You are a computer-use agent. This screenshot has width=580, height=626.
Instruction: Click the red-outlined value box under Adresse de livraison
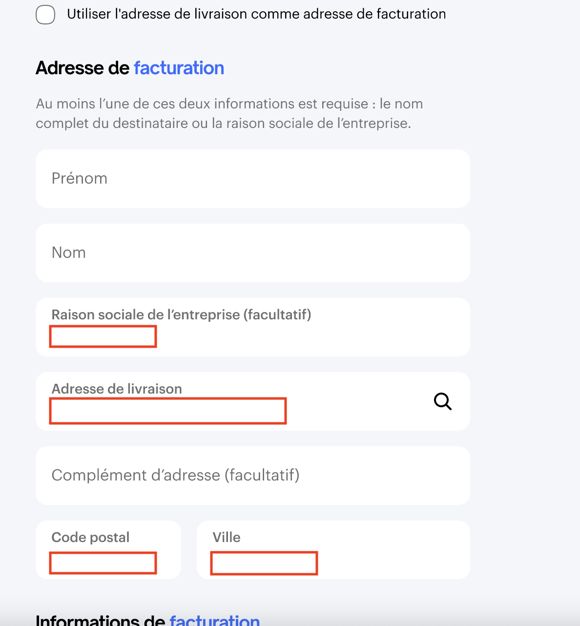[167, 411]
